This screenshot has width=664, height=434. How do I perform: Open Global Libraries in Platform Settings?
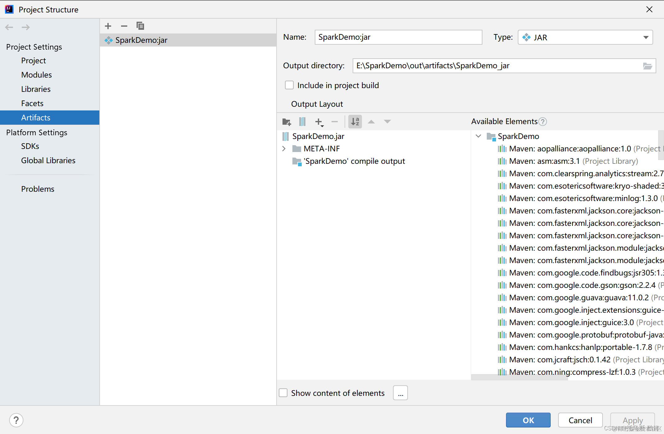pyautogui.click(x=48, y=160)
